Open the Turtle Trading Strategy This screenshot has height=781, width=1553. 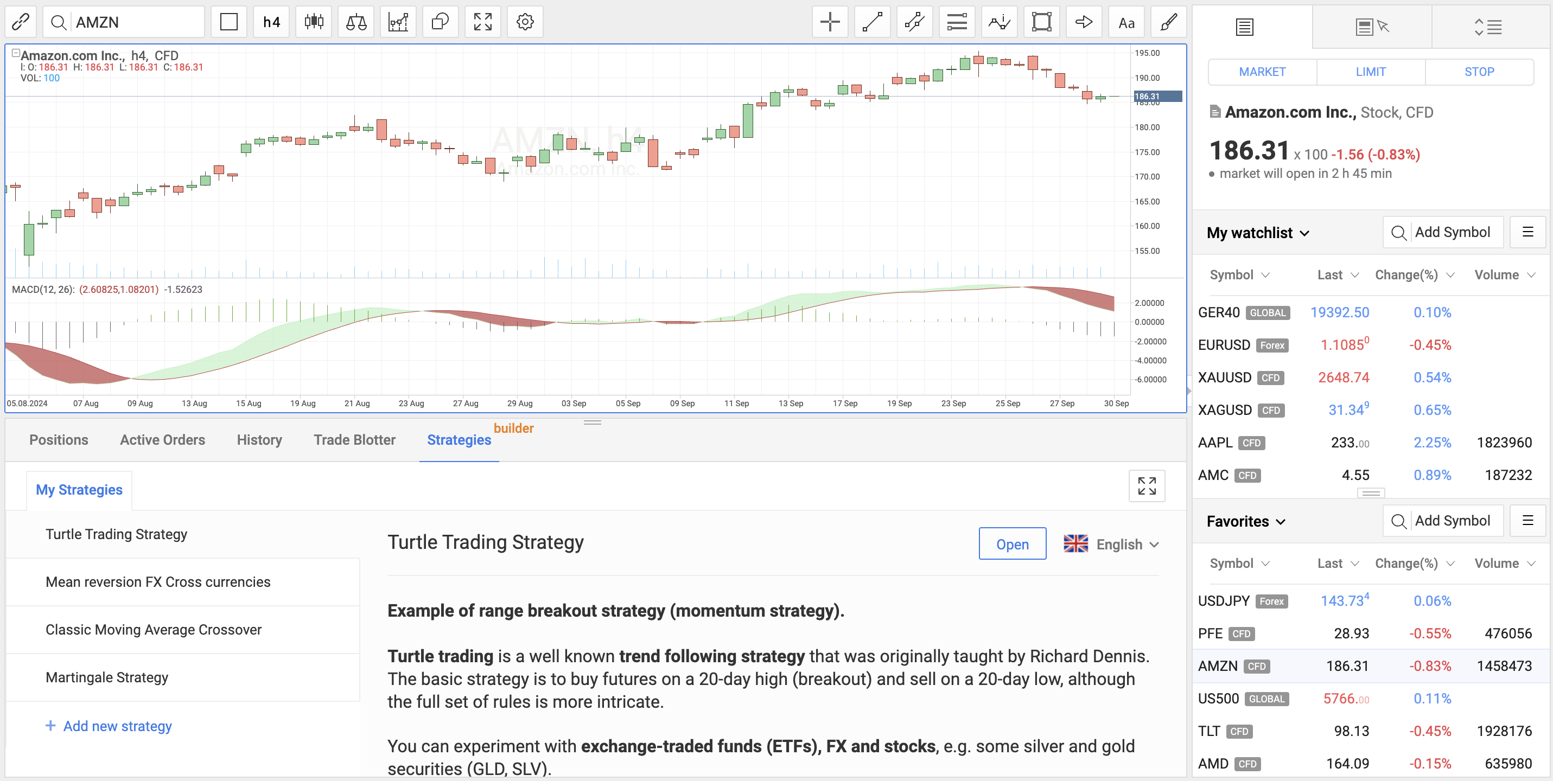coord(1012,543)
